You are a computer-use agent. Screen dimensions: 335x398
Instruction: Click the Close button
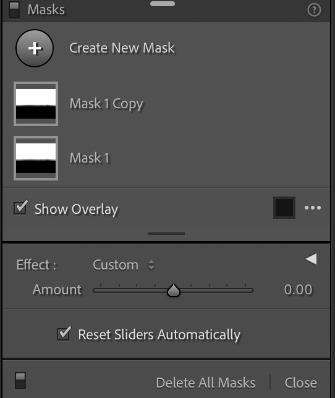pyautogui.click(x=301, y=383)
